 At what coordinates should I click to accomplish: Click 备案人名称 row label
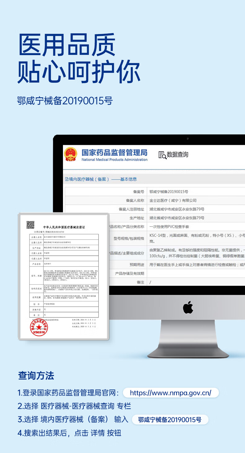(135, 201)
